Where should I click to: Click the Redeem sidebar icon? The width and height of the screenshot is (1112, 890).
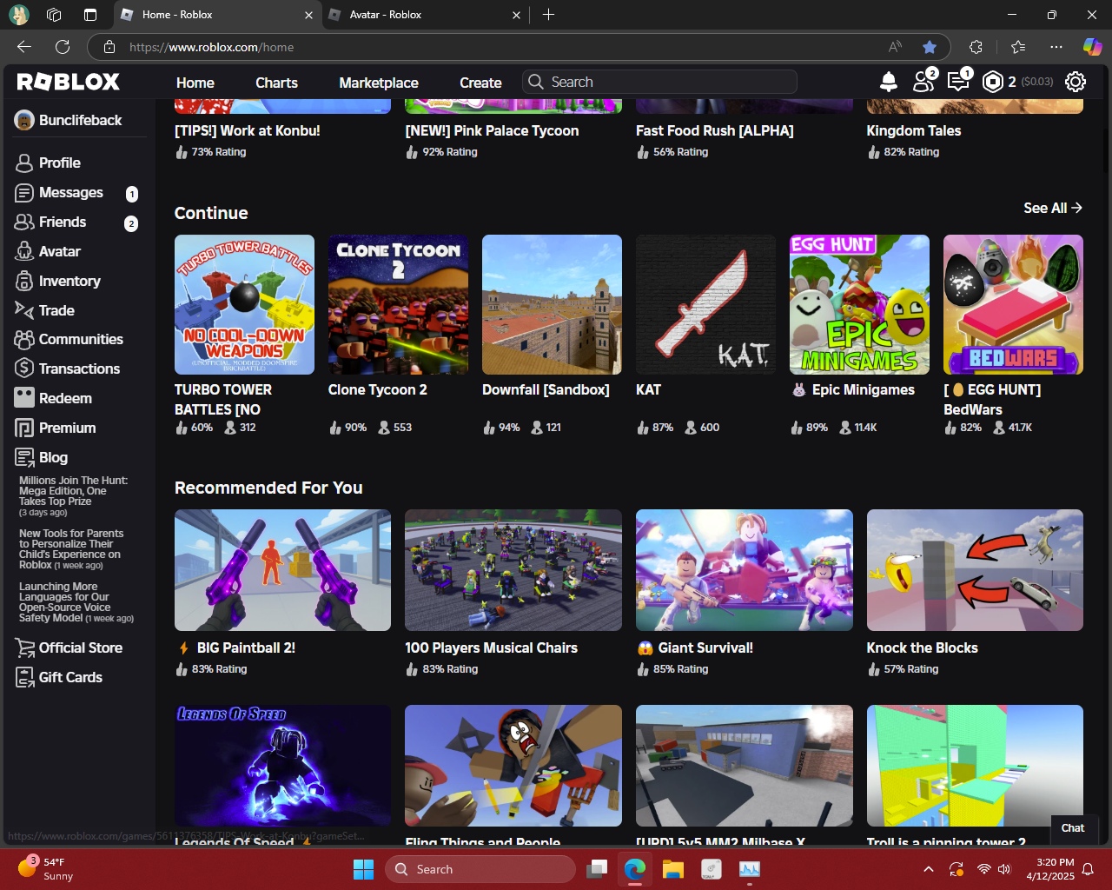(x=24, y=398)
